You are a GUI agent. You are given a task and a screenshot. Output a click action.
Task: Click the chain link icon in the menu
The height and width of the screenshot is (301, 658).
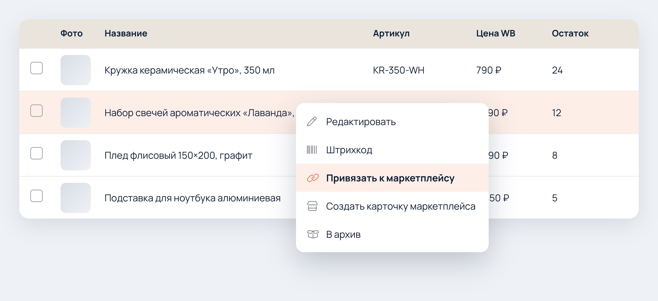click(x=312, y=178)
